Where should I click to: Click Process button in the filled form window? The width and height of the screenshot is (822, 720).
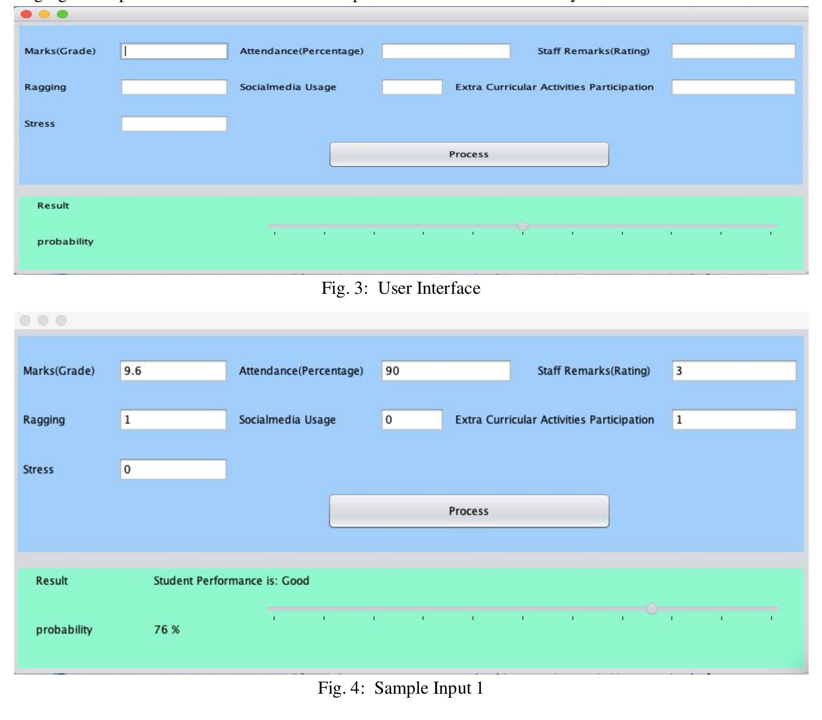click(x=469, y=511)
